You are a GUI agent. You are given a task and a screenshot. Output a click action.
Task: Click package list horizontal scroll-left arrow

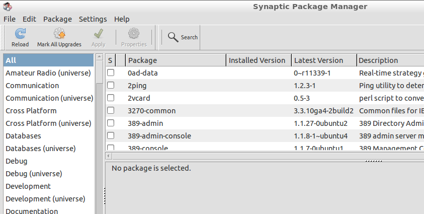tap(109, 156)
